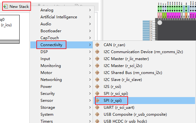Click the SPI (r_sci_spi) module icon
Viewport: 196px width, 123px height.
pos(97,93)
